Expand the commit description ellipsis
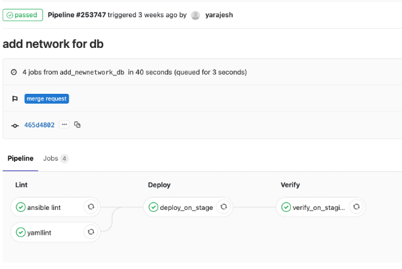This screenshot has width=402, height=269. tap(64, 125)
